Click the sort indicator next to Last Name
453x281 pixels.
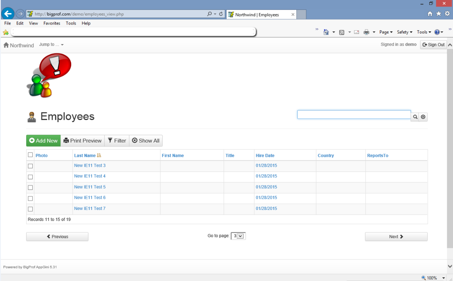(x=99, y=155)
